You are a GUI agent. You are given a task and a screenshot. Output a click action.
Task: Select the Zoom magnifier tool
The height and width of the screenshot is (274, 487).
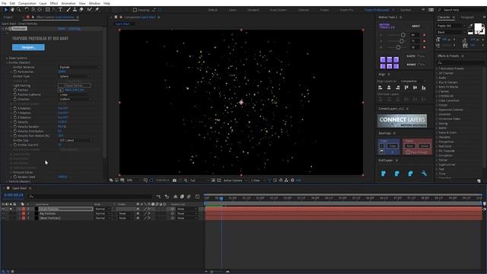(19, 10)
